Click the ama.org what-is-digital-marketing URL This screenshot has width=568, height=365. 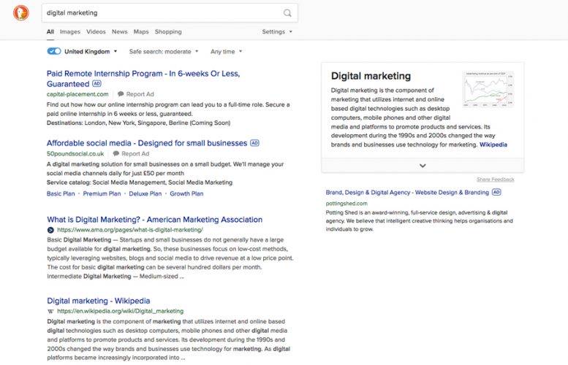130,230
